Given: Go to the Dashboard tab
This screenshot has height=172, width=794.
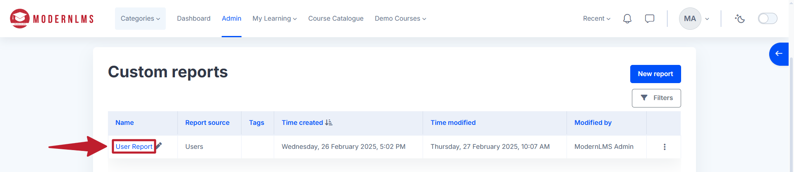Looking at the screenshot, I should click(194, 19).
